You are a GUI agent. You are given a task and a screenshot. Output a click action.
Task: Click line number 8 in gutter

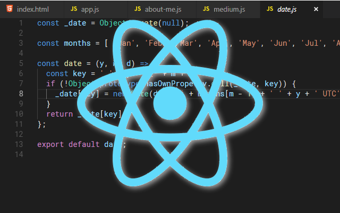click(21, 94)
